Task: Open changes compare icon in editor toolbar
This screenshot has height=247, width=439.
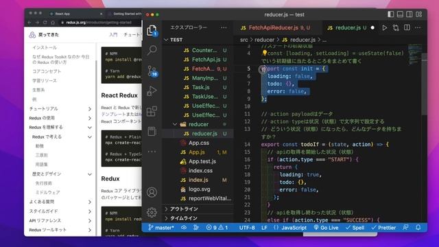Action: pos(396,27)
